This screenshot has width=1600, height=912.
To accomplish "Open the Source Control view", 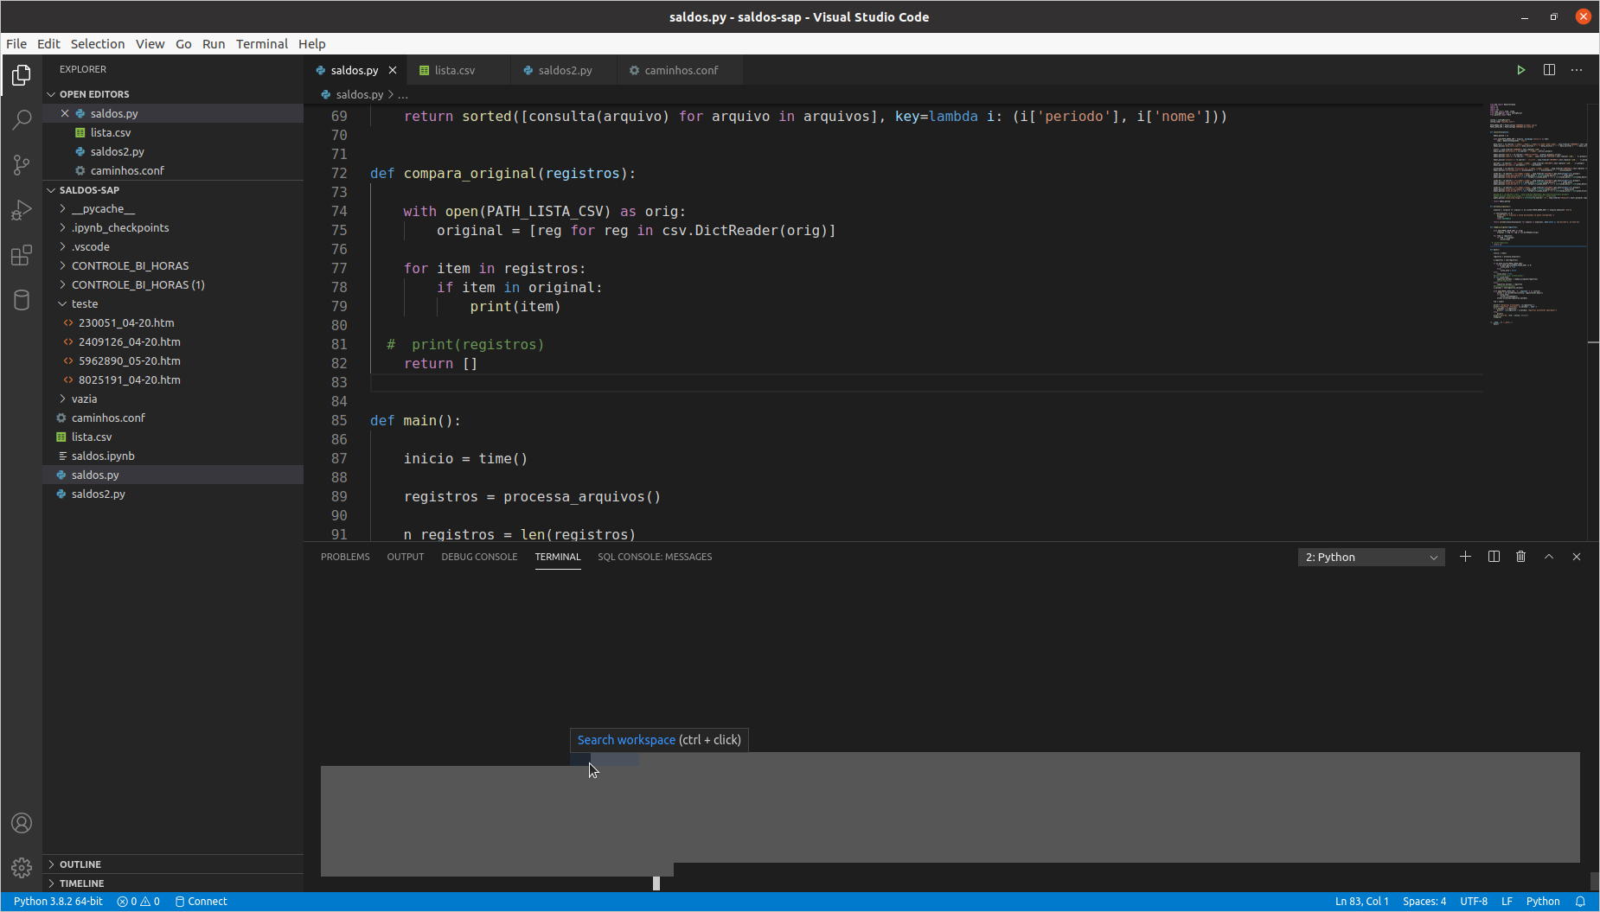I will [21, 165].
